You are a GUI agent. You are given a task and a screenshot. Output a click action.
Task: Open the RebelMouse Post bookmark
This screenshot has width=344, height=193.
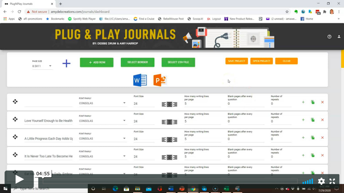[x=171, y=19]
